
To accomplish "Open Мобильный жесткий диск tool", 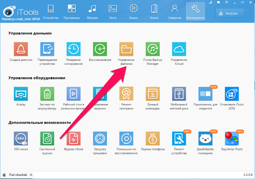I will (179, 94).
